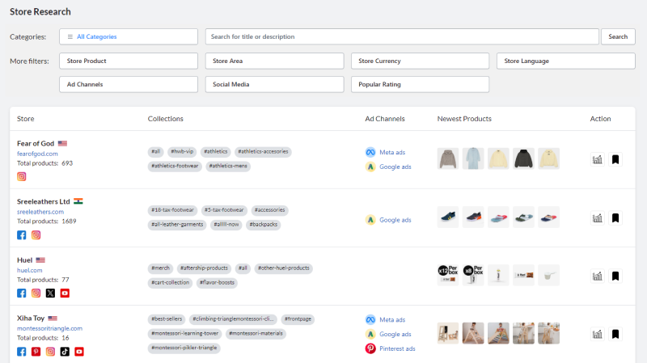Viewport: 647px width, 363px height.
Task: Open the Store Language filter
Action: coord(565,61)
